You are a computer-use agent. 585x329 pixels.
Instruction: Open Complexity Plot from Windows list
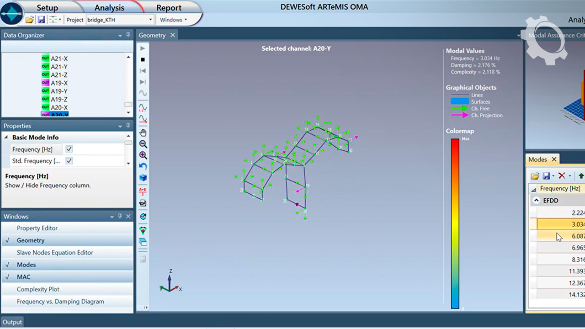coord(38,289)
